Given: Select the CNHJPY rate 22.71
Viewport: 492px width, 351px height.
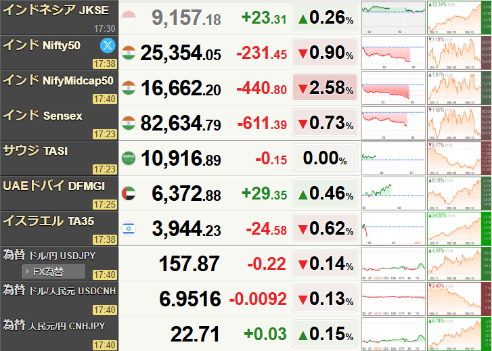Looking at the screenshot, I should coord(195,333).
